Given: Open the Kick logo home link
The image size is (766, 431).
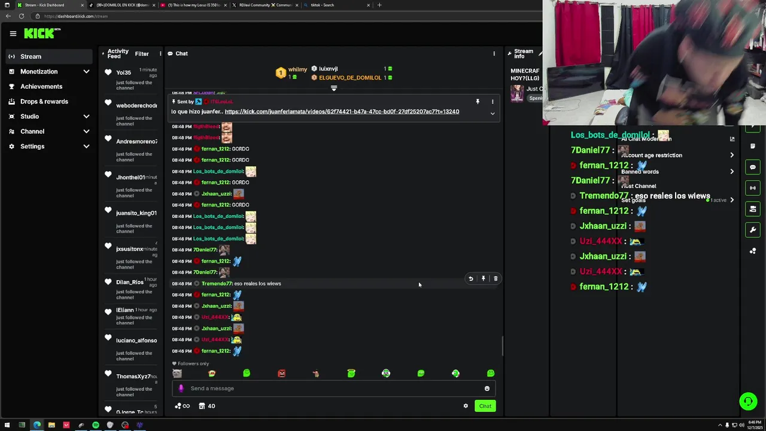Looking at the screenshot, I should coord(42,34).
